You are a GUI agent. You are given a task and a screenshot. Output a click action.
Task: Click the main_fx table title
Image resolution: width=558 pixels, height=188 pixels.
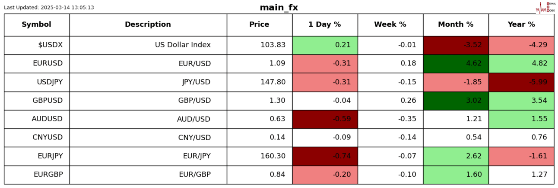pos(279,8)
